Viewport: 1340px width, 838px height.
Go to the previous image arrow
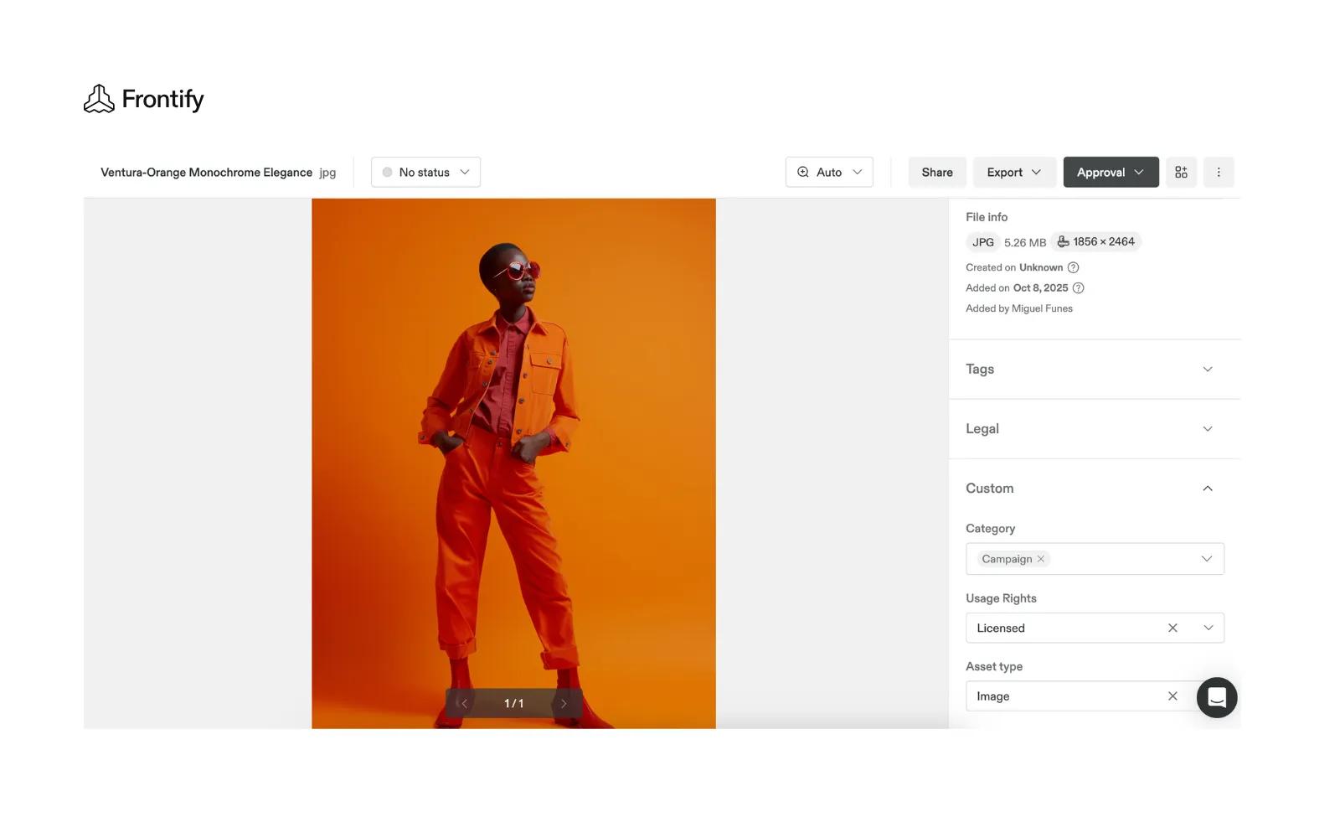coord(464,704)
